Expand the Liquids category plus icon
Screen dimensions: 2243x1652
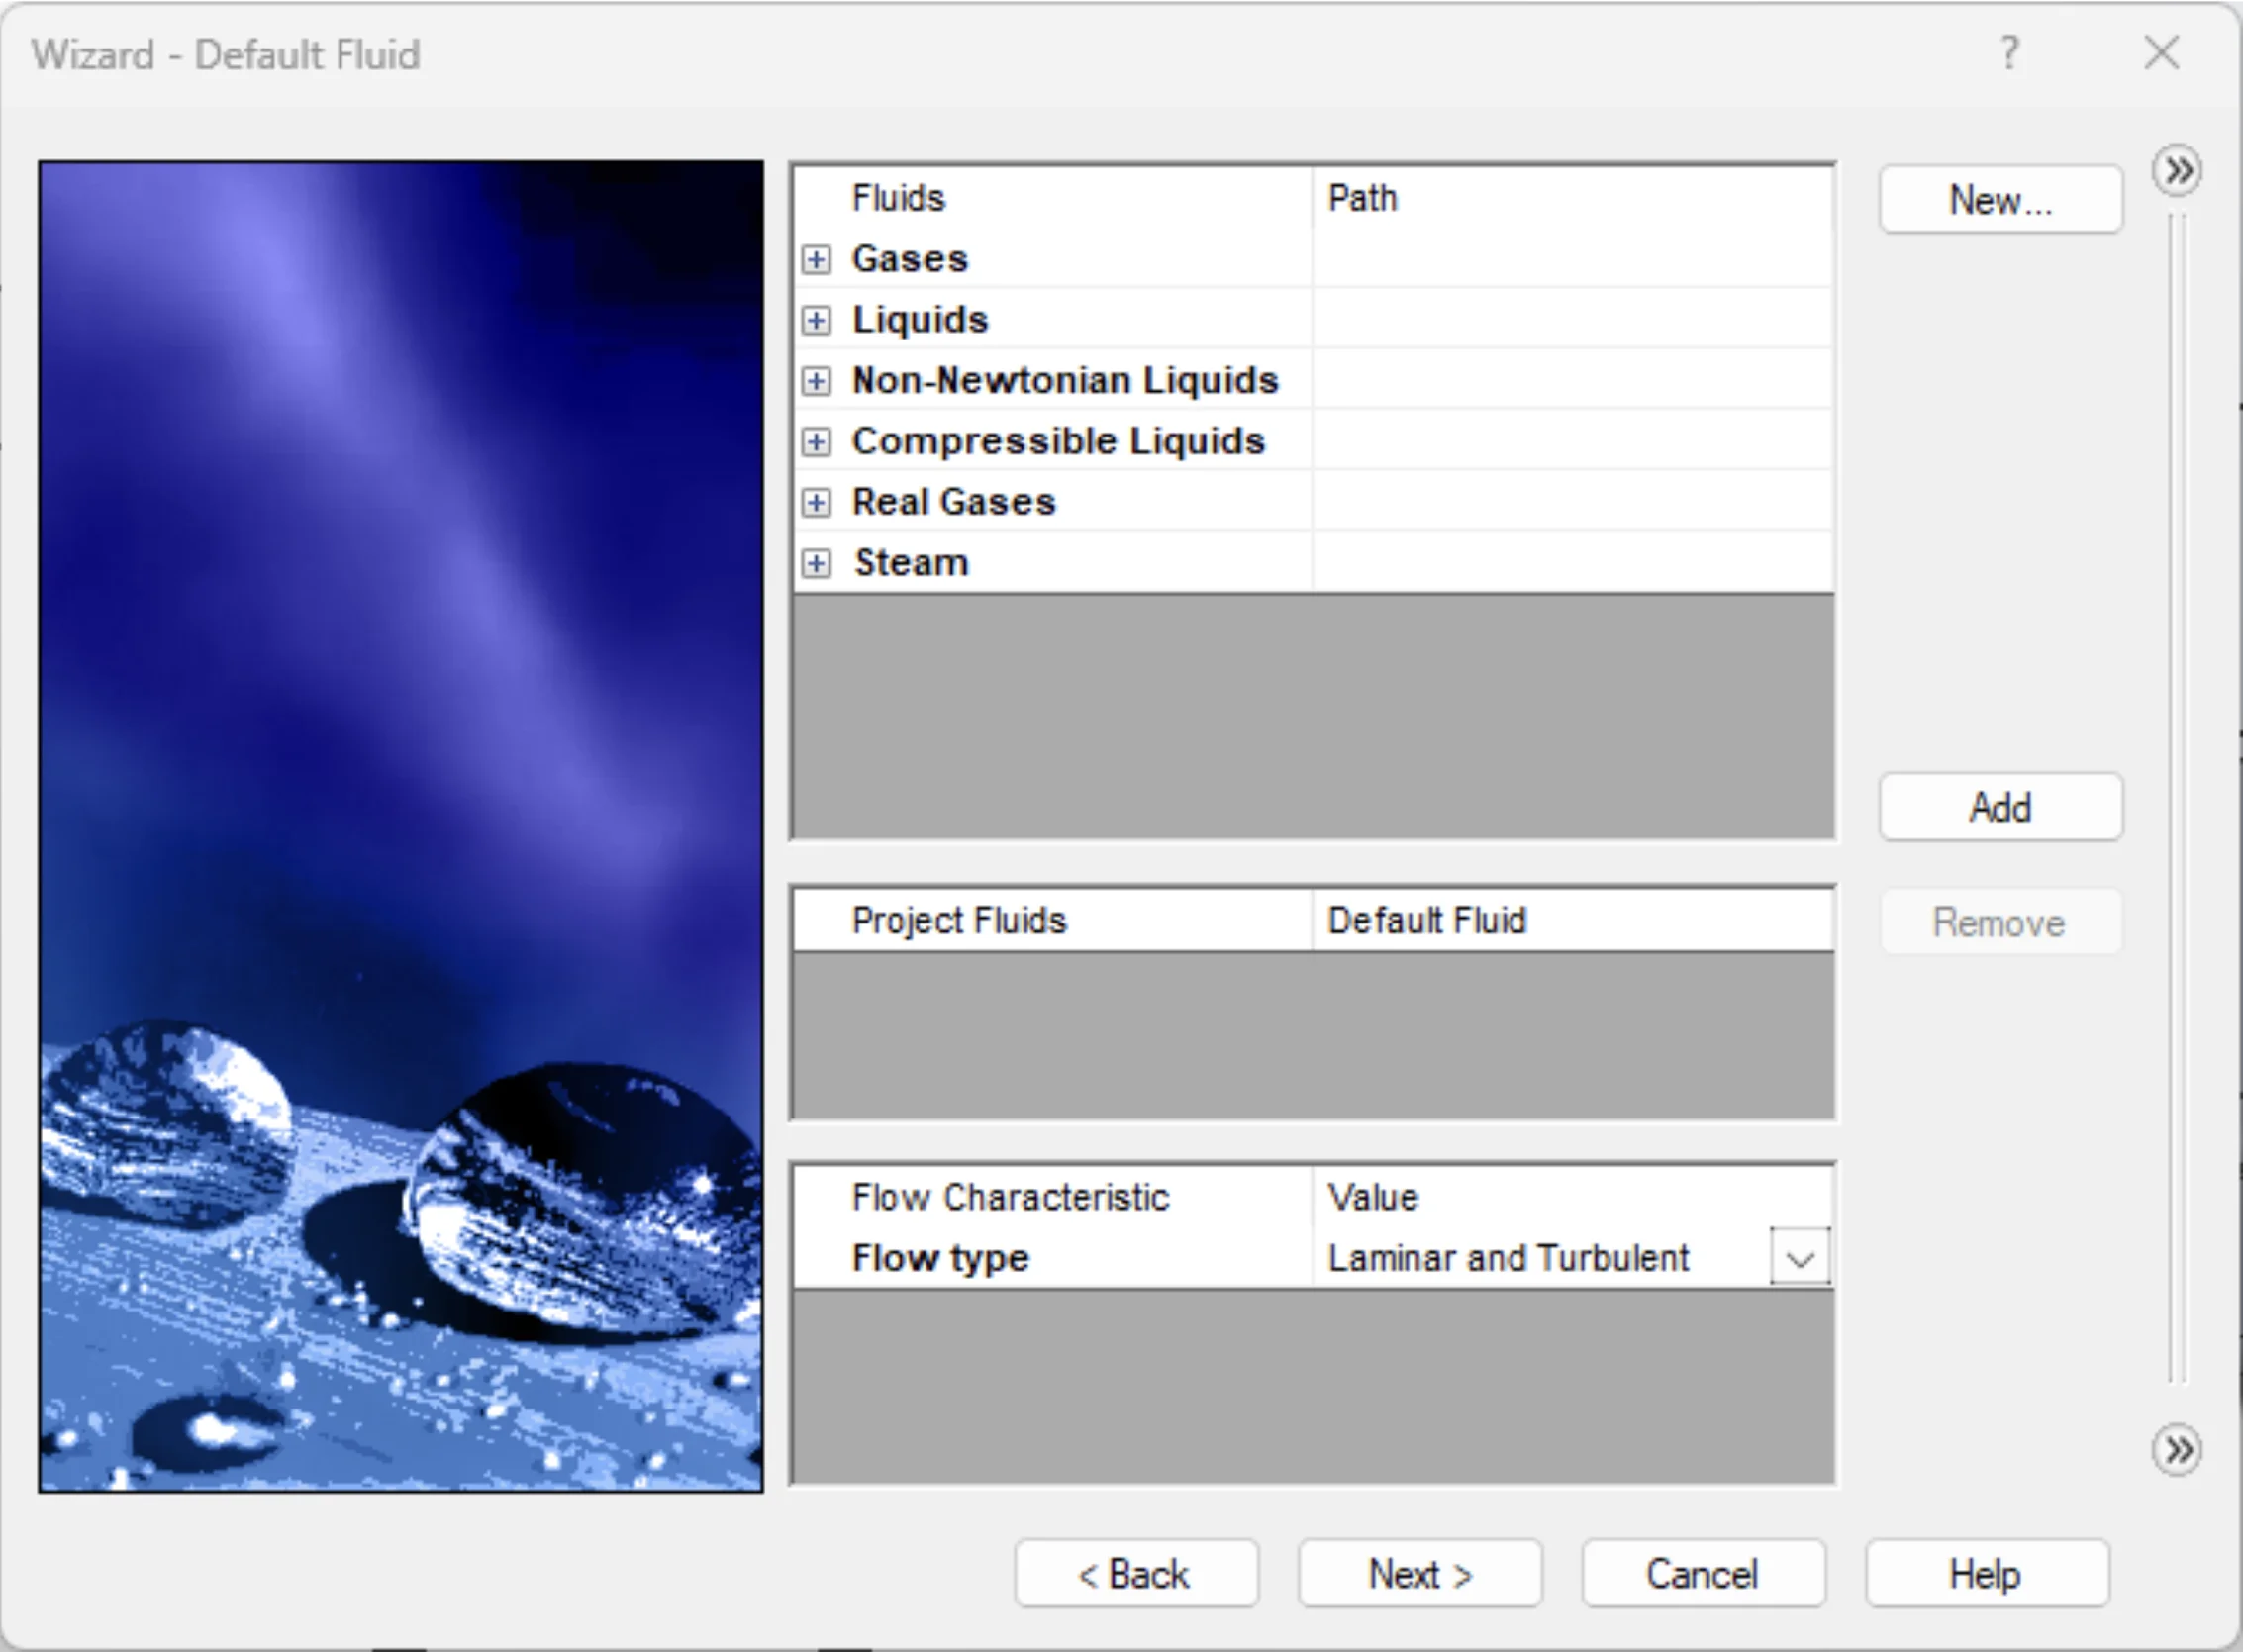tap(816, 320)
